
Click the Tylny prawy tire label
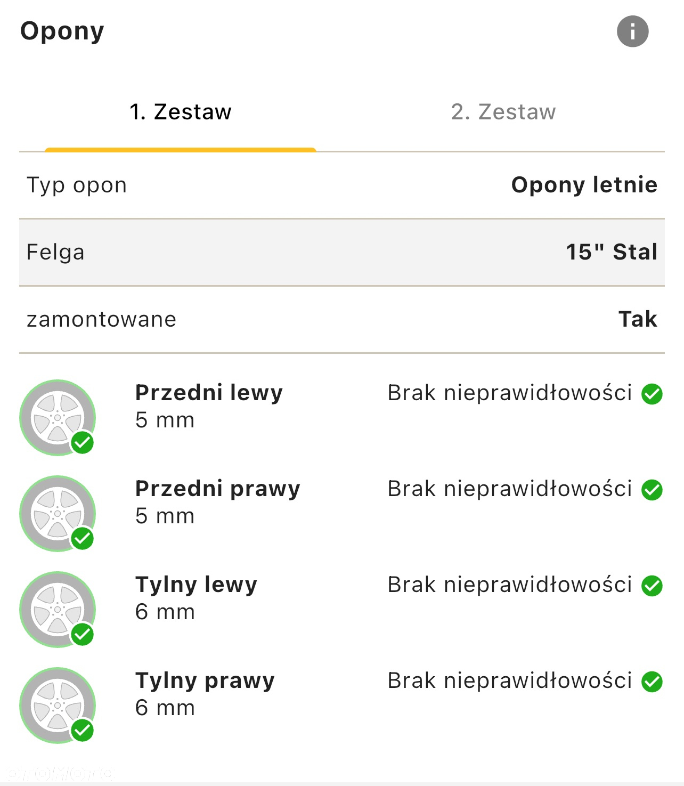click(x=205, y=681)
